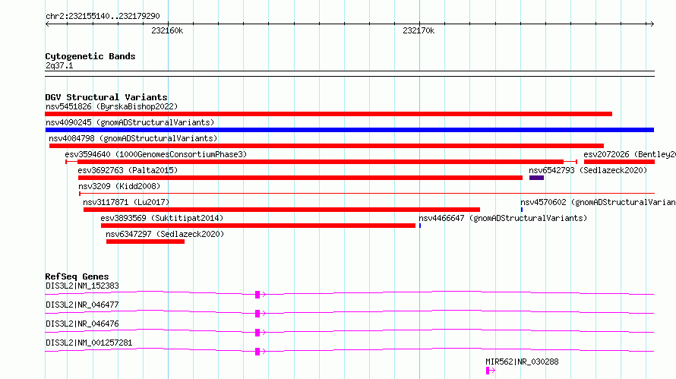Viewport: 676px width, 379px height.
Task: Click the nsv6347297 (Sedlazeck2020) label
Action: (x=165, y=234)
